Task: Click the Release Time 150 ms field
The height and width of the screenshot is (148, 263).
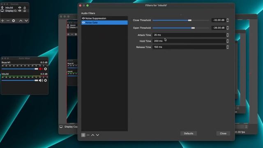Action: click(x=189, y=47)
